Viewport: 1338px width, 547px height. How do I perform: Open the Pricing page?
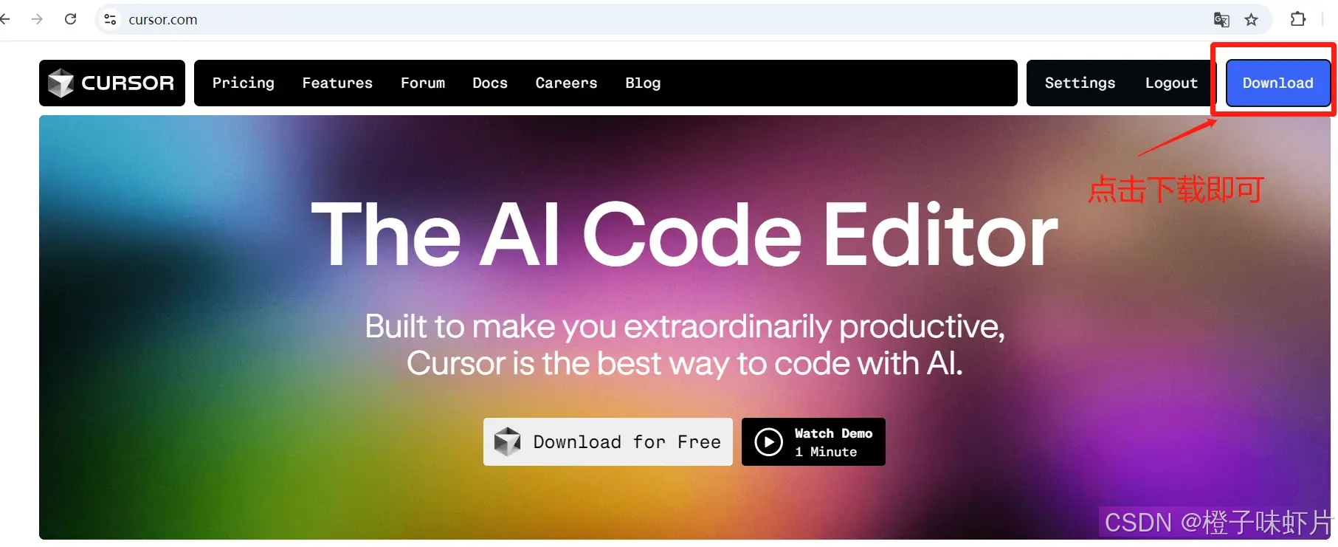click(244, 83)
